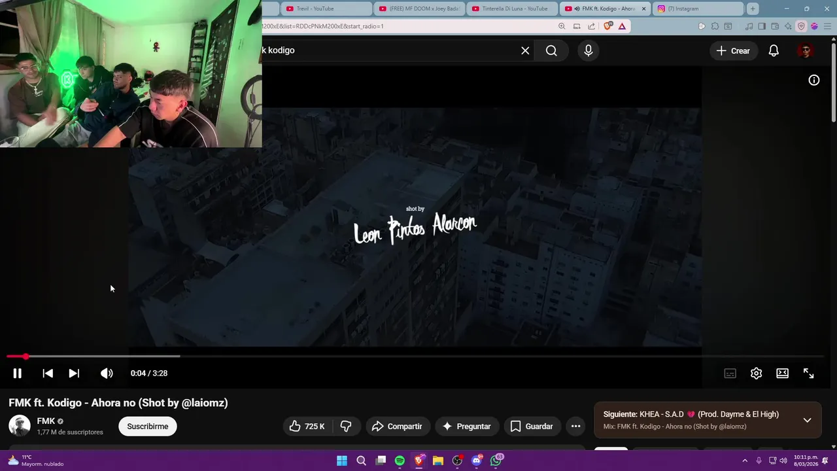The height and width of the screenshot is (471, 837).
Task: Open the clock and calendar flyout
Action: pyautogui.click(x=806, y=461)
